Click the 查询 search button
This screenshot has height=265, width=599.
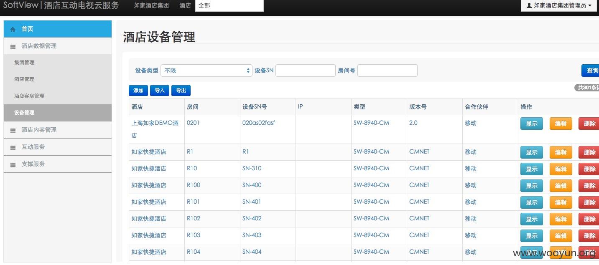[591, 71]
